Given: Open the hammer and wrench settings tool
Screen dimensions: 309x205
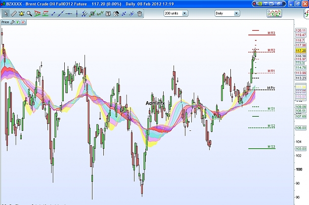Looking at the screenshot, I should click(x=116, y=14).
